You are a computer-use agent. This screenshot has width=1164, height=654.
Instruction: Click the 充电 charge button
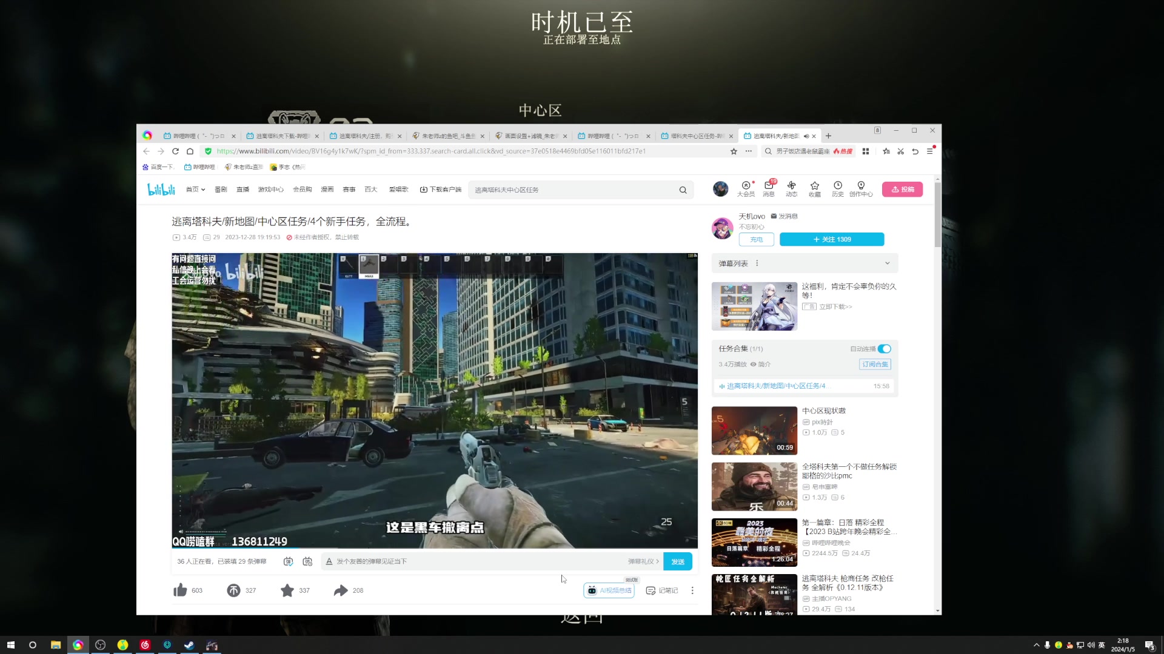click(756, 239)
